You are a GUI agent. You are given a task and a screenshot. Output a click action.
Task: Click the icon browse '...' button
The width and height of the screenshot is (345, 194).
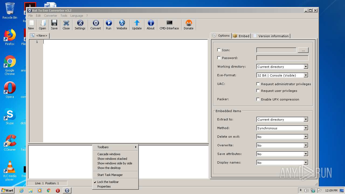click(303, 50)
